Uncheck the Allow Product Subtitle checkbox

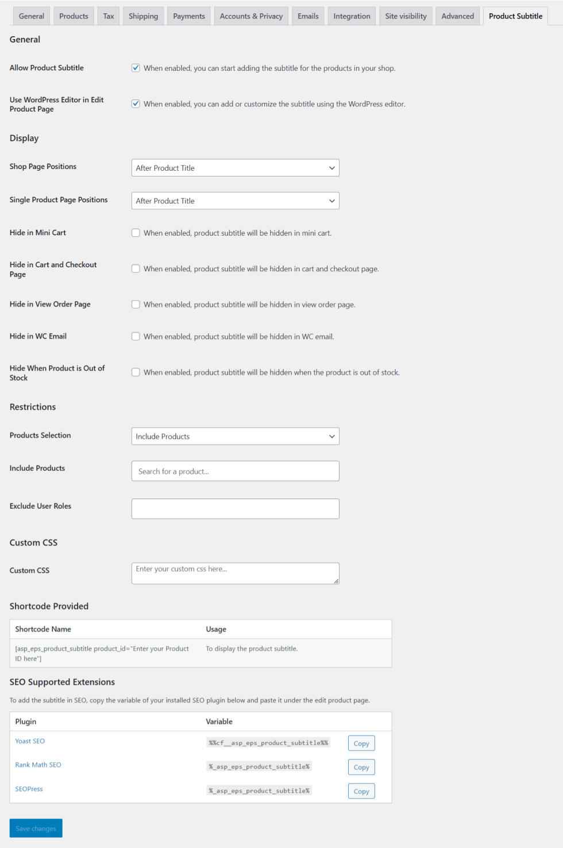(x=136, y=68)
